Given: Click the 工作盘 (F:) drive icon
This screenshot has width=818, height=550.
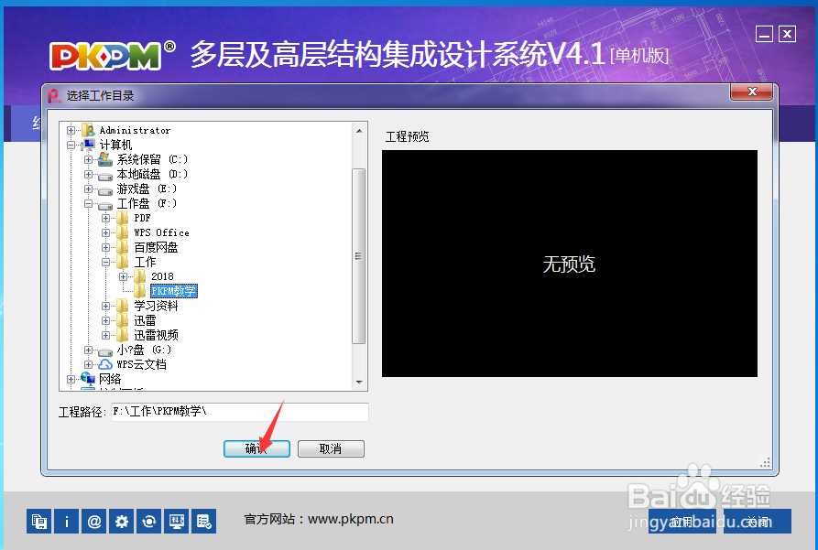Looking at the screenshot, I should (105, 204).
